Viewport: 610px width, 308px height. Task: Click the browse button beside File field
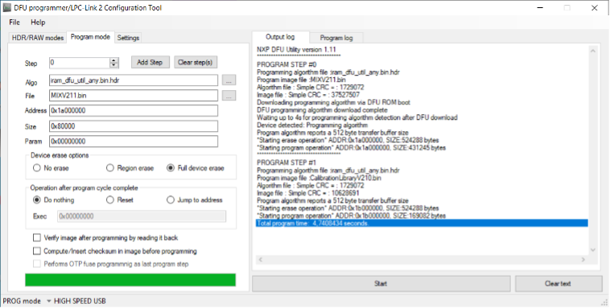(x=229, y=96)
